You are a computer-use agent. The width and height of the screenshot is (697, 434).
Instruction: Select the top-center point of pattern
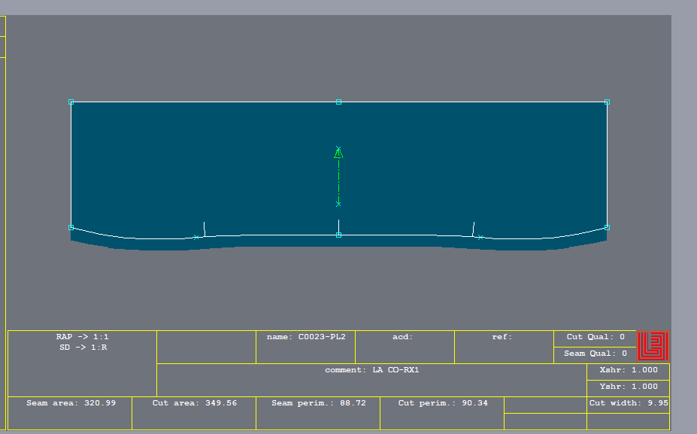(x=338, y=102)
